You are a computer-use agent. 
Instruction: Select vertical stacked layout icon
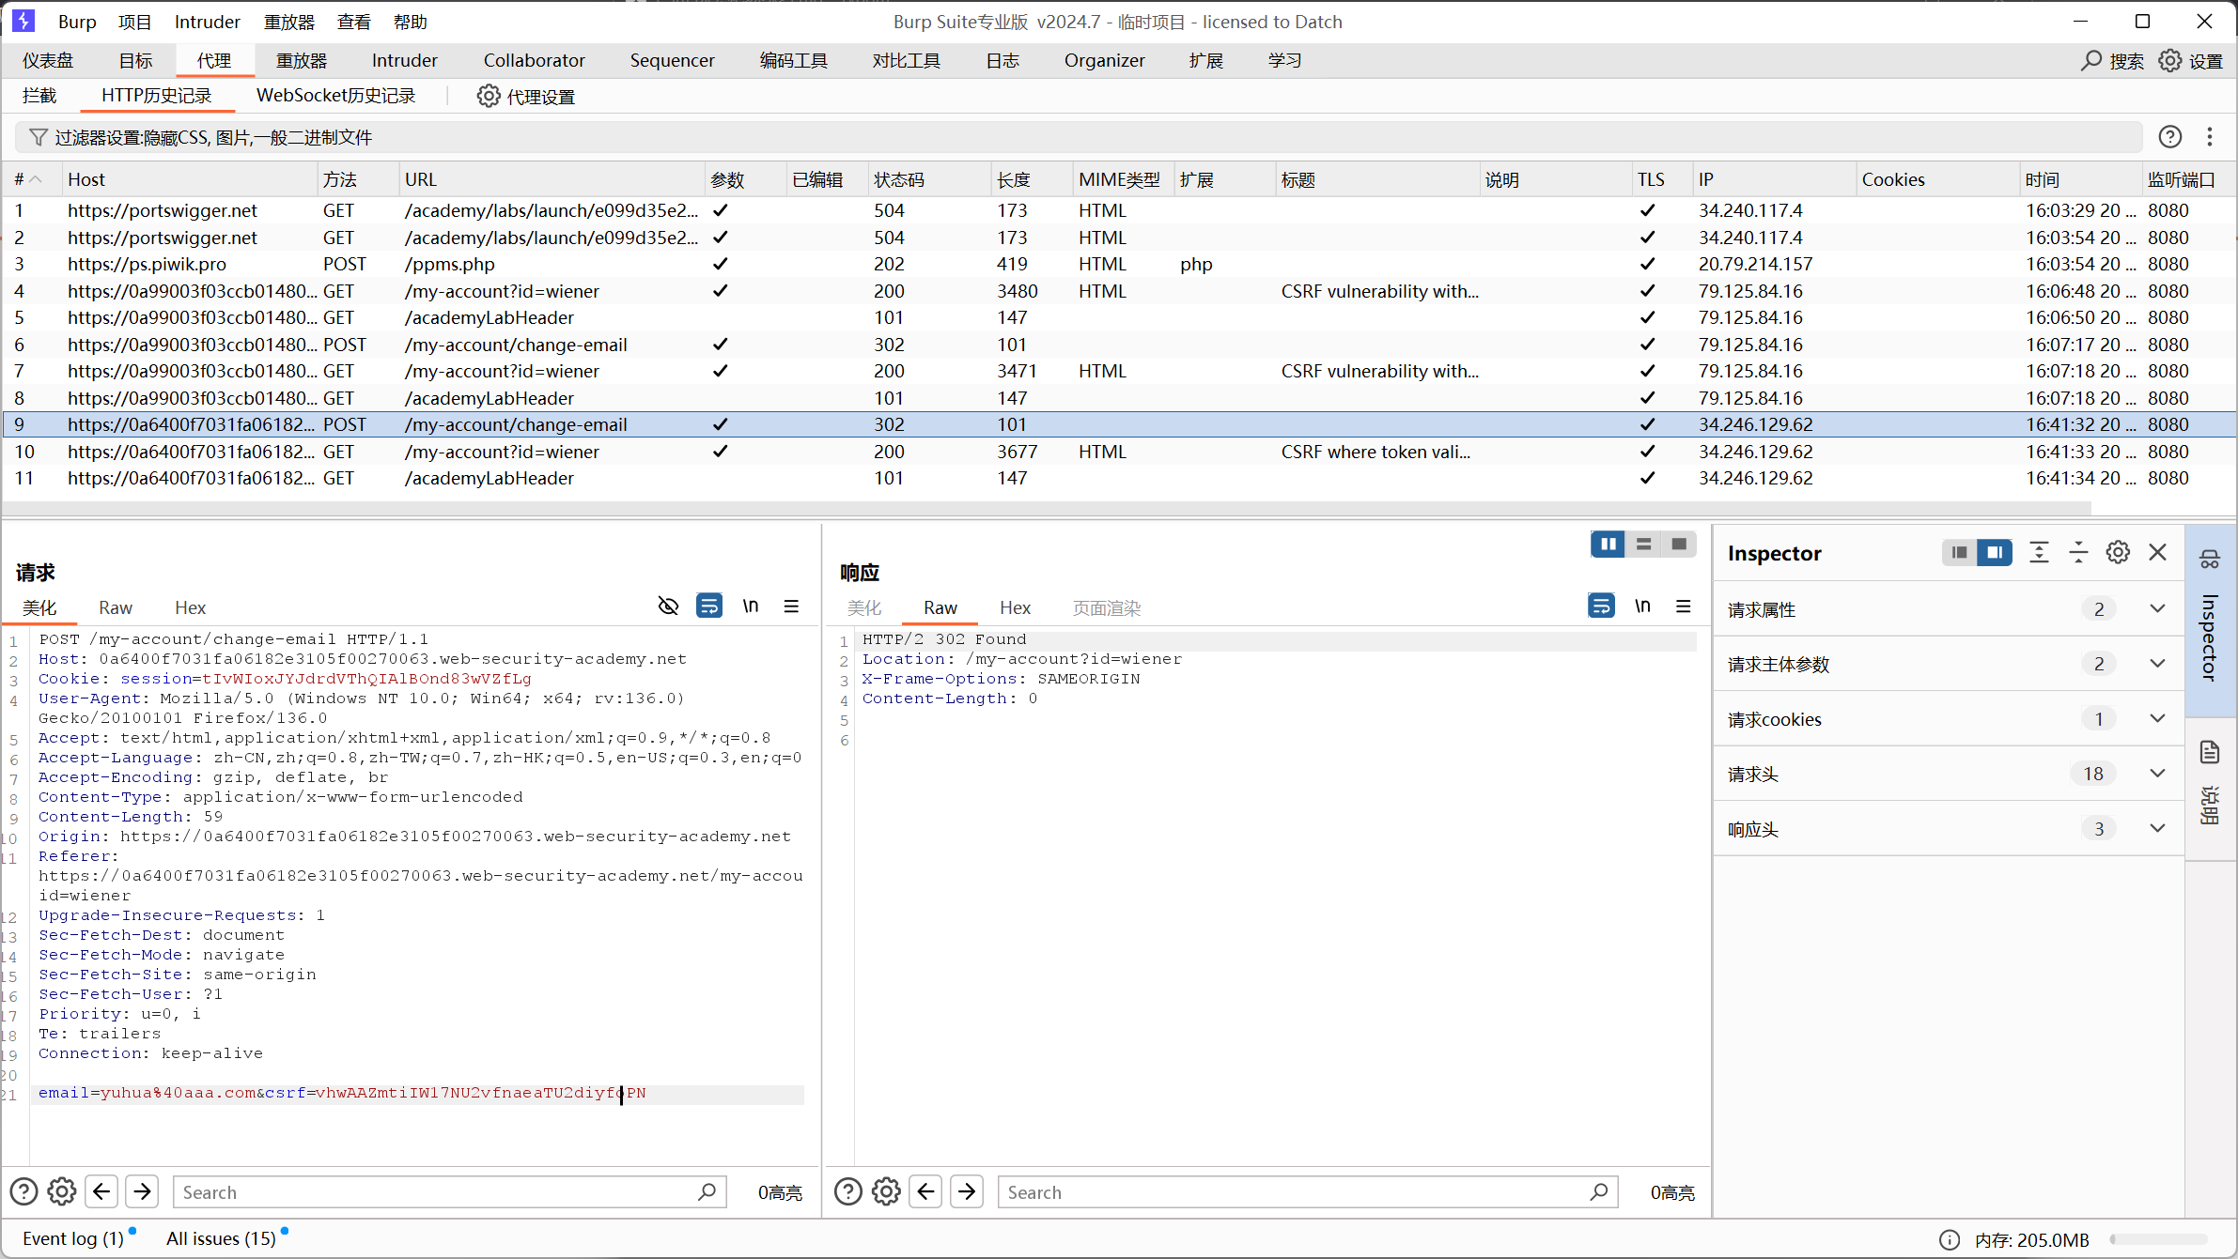pyautogui.click(x=1643, y=545)
